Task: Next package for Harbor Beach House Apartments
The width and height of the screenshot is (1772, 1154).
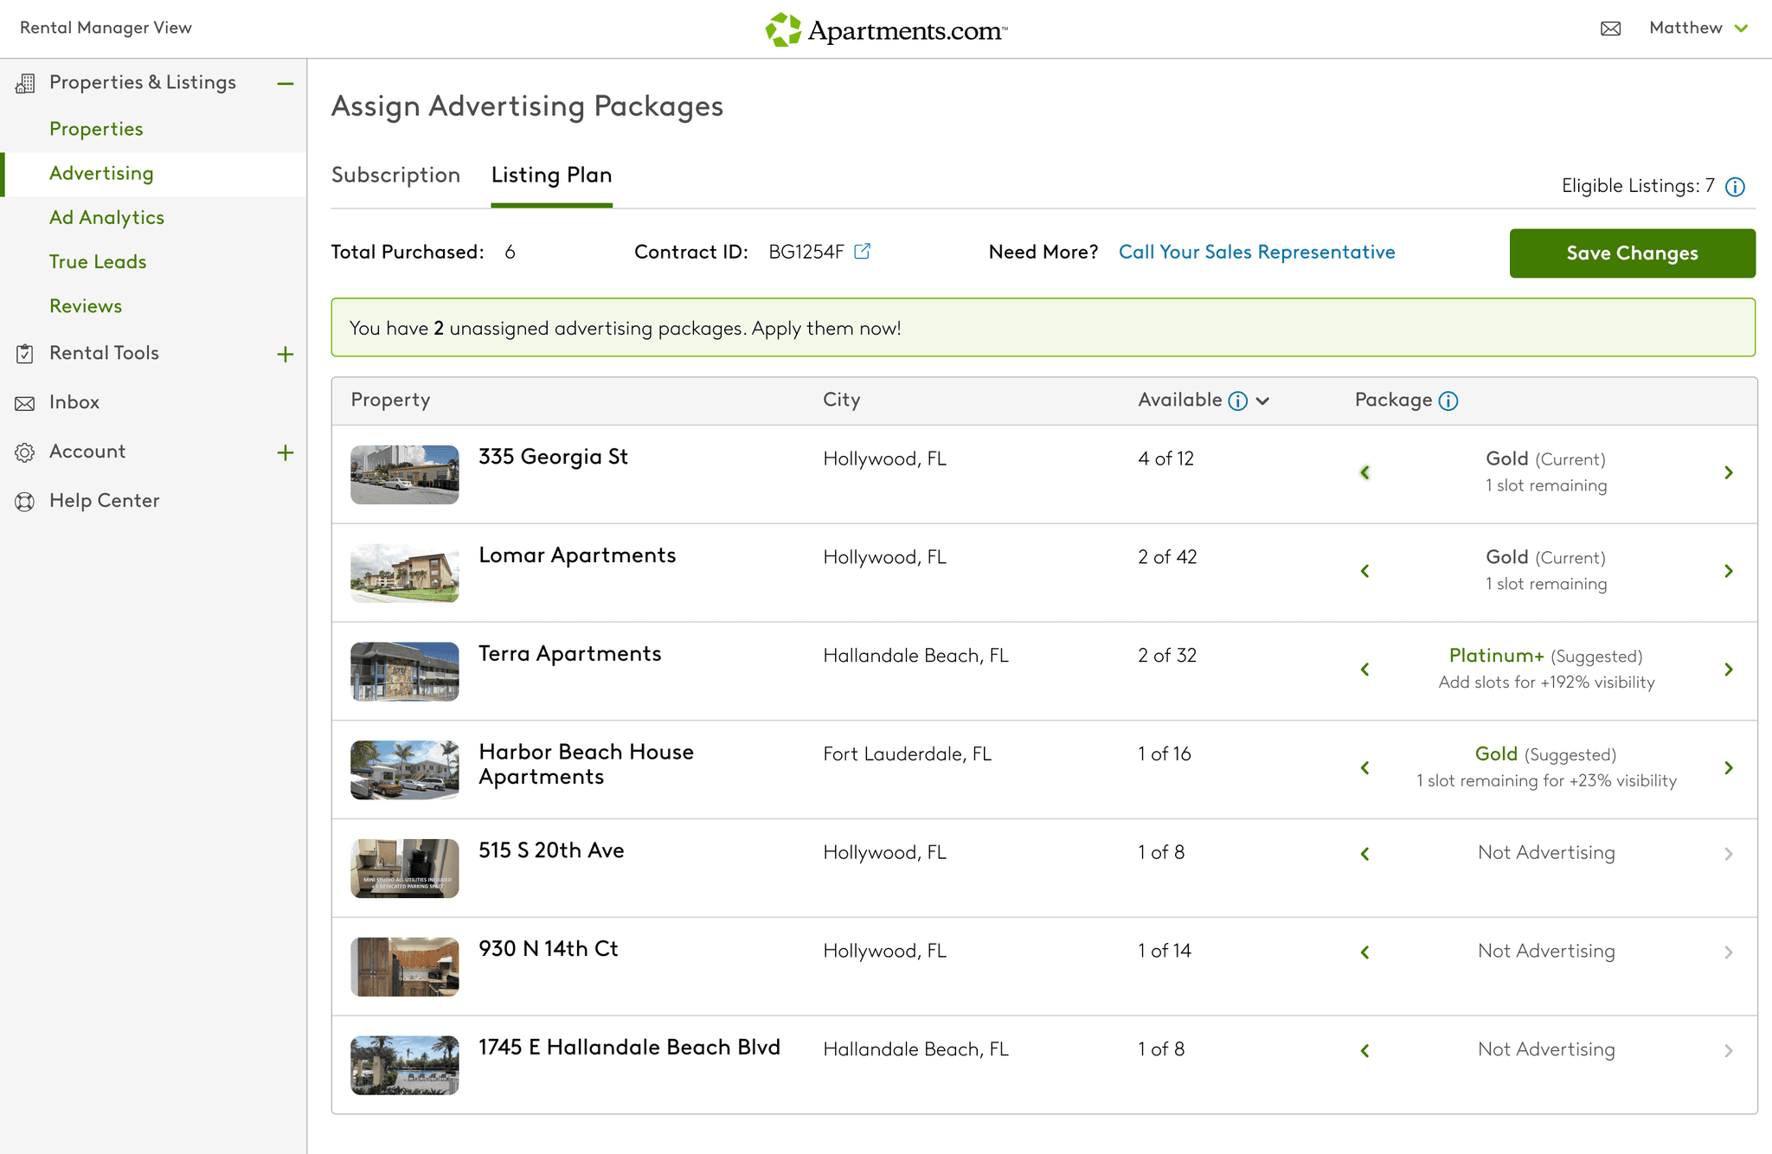Action: [x=1728, y=768]
